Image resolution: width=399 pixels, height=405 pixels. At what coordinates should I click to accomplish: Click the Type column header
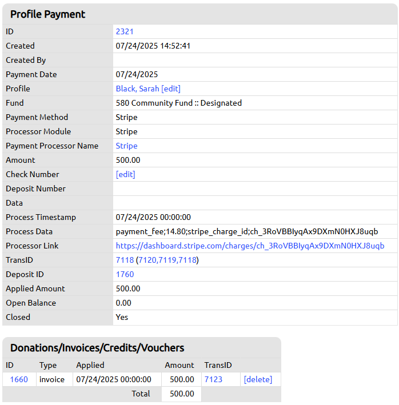point(48,365)
